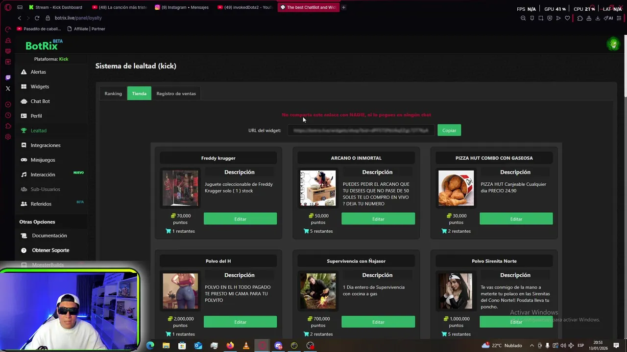This screenshot has width=627, height=352.
Task: Click the heart bookmark icon in address bar
Action: 567,18
